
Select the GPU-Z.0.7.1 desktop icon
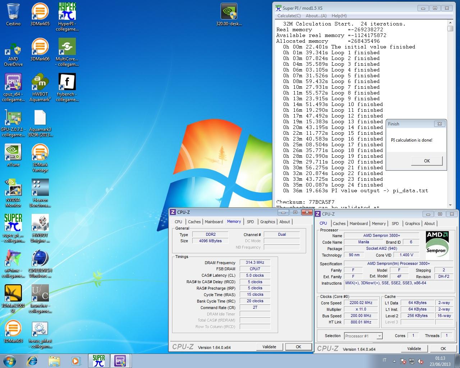13,123
